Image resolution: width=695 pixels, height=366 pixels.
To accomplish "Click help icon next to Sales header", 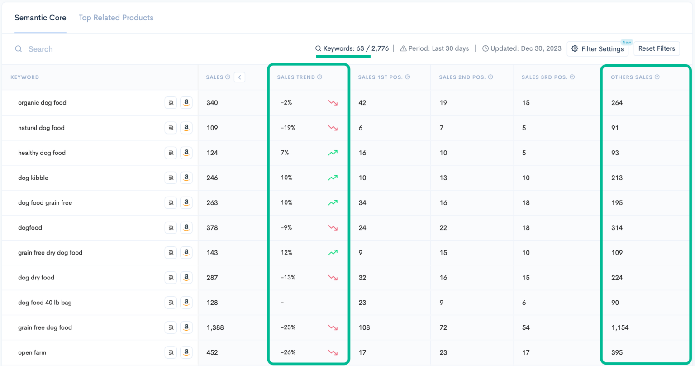I will tap(228, 77).
